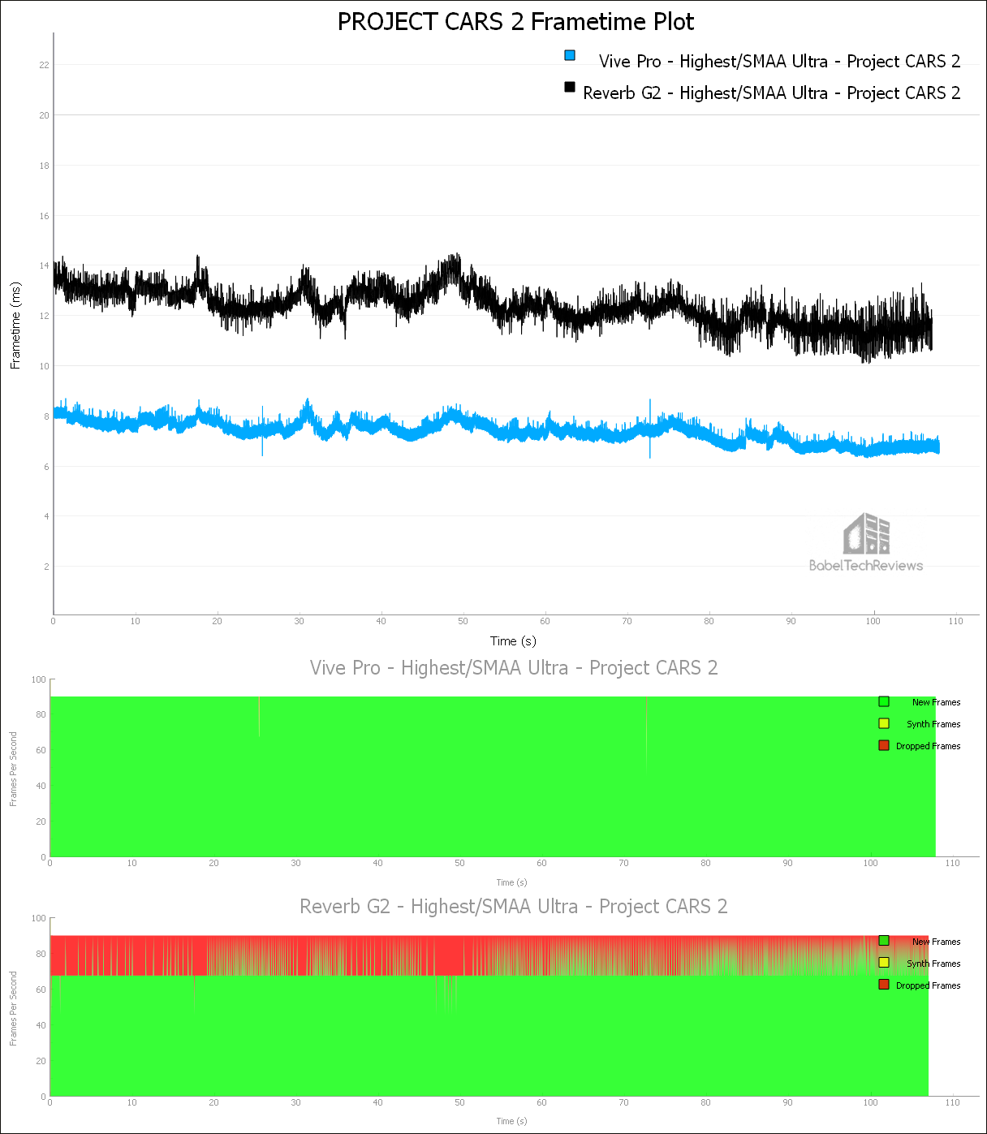Click the Reverb G2 frames-per-second chart heading
987x1134 pixels.
point(514,907)
